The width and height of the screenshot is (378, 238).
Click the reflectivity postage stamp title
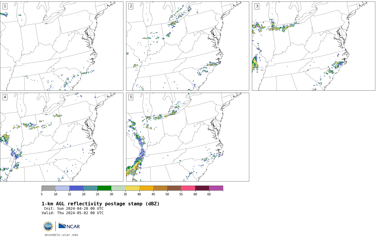[x=100, y=204]
